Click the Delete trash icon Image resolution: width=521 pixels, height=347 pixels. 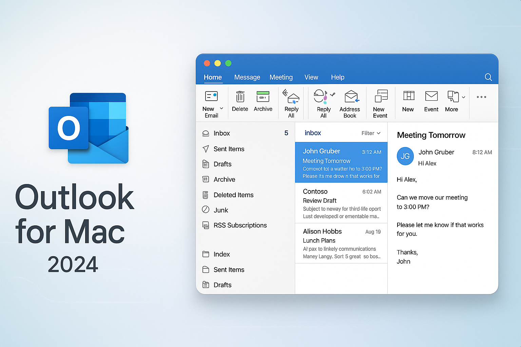click(x=240, y=97)
